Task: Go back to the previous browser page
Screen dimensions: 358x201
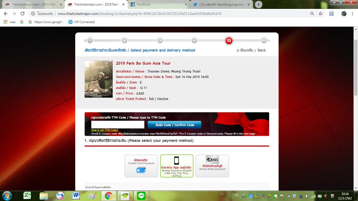Action: (x=6, y=14)
